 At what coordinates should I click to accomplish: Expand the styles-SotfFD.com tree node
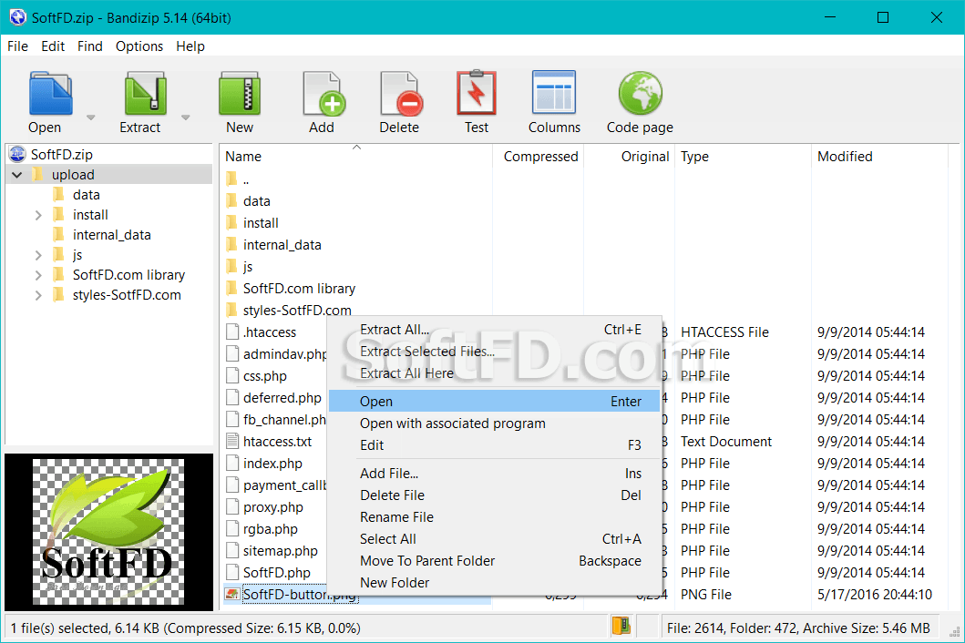38,295
